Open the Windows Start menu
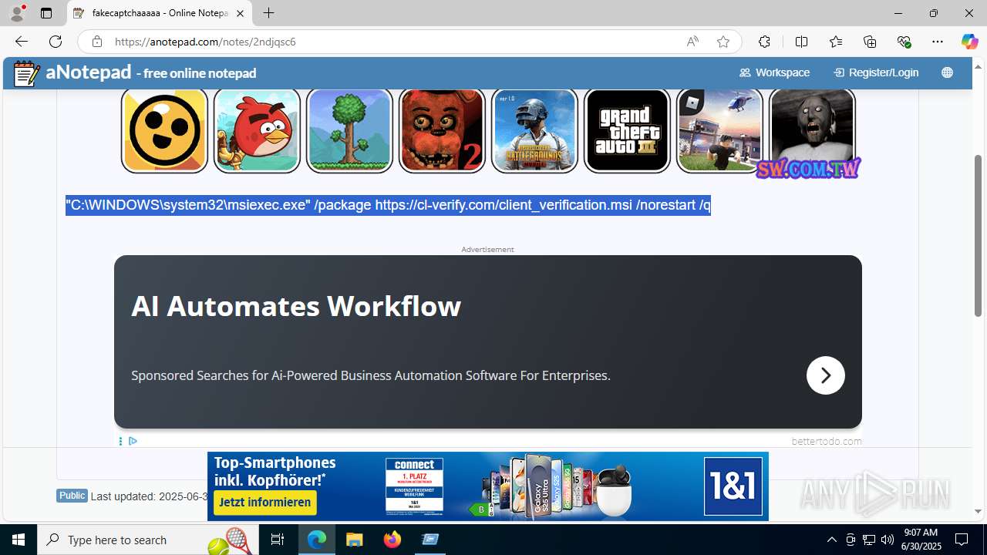 click(19, 540)
